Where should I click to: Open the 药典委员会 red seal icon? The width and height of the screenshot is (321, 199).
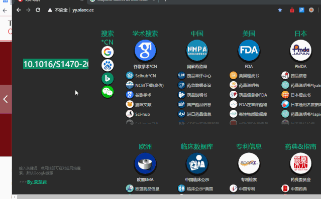[300, 163]
